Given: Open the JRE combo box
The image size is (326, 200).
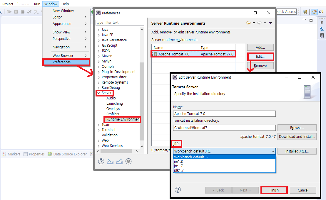Looking at the screenshot, I should [224, 151].
